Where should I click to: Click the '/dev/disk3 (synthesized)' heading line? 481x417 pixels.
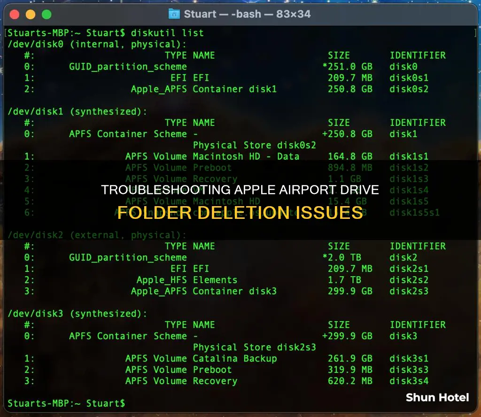(78, 314)
